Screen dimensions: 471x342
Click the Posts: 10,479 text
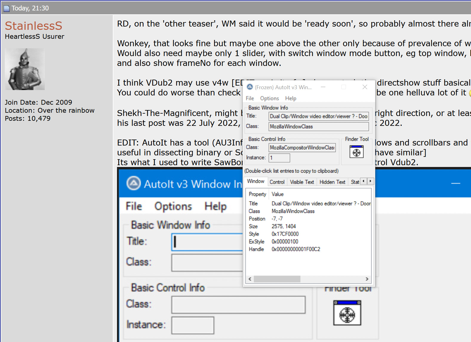(x=27, y=118)
